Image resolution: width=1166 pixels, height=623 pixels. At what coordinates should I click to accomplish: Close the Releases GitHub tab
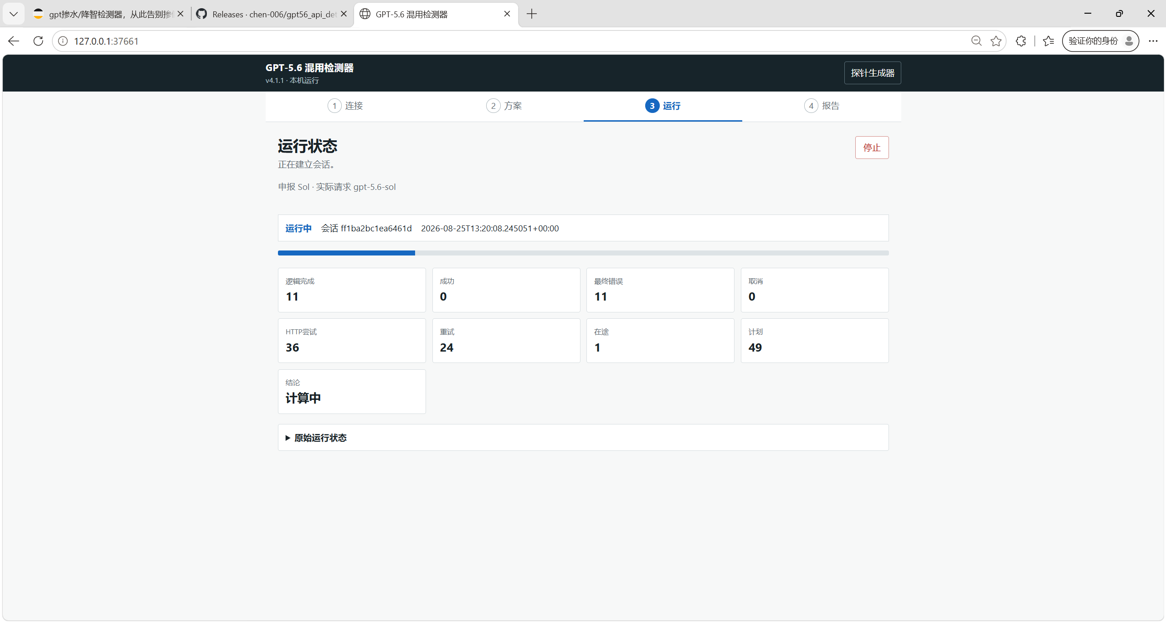(x=344, y=14)
